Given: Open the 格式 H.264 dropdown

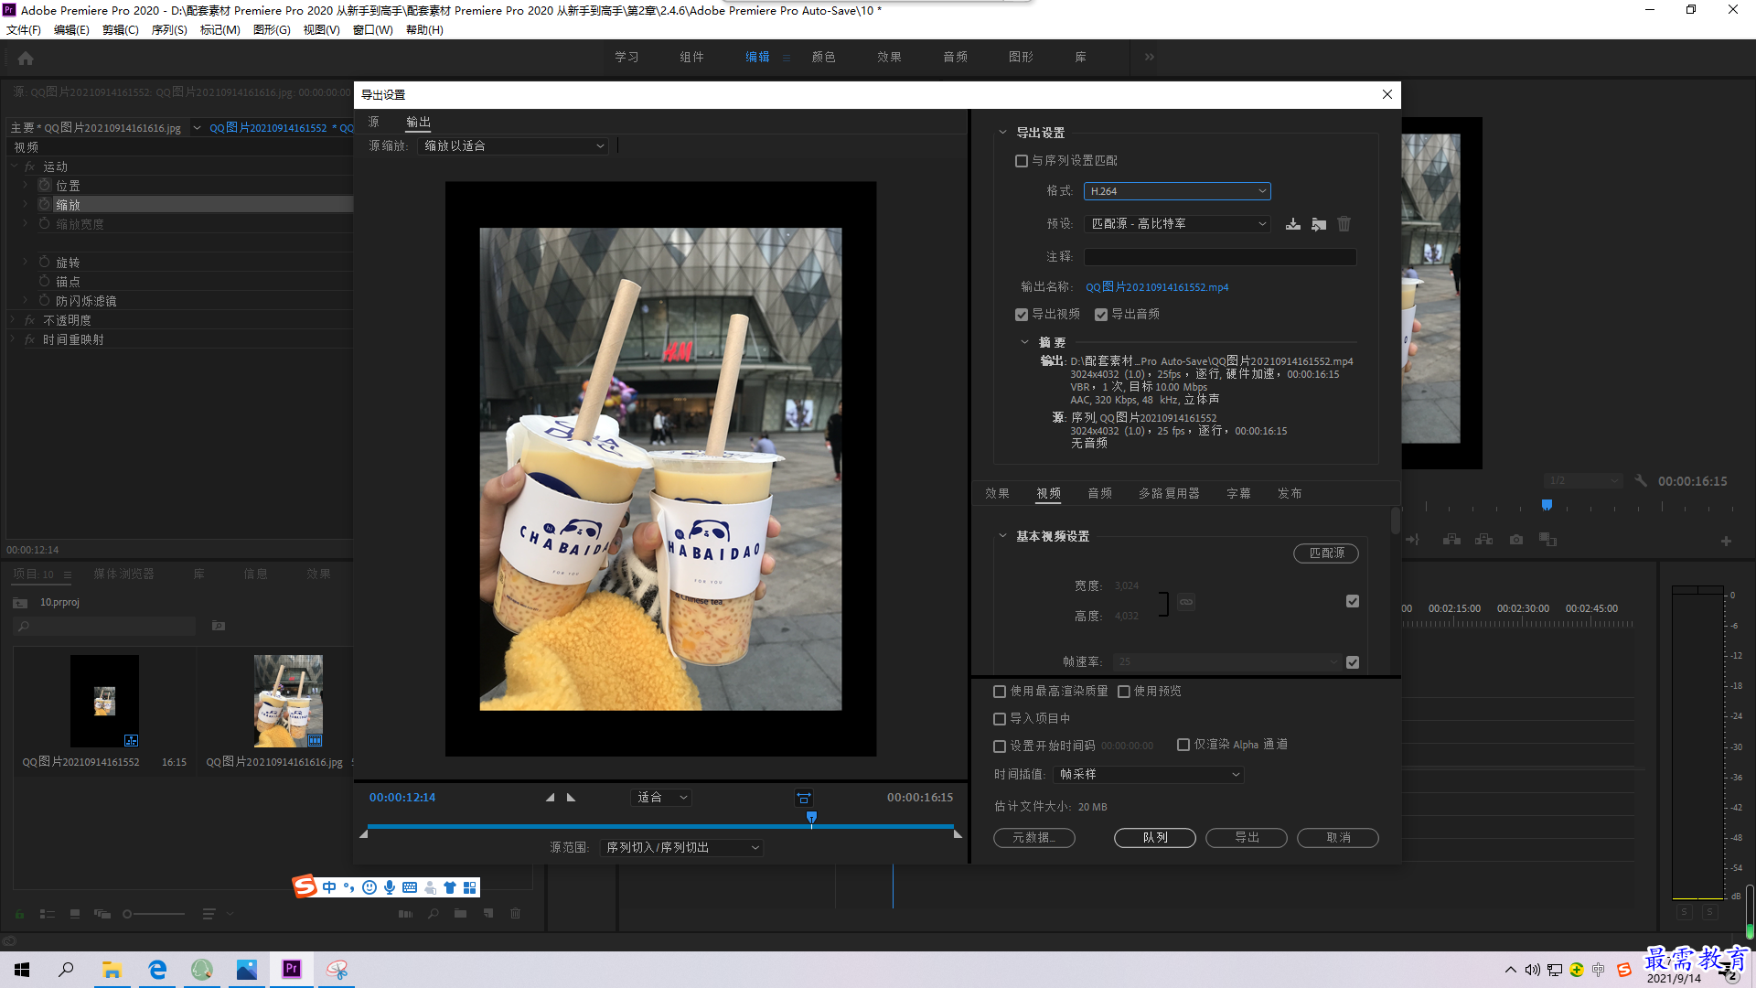Looking at the screenshot, I should [x=1177, y=191].
